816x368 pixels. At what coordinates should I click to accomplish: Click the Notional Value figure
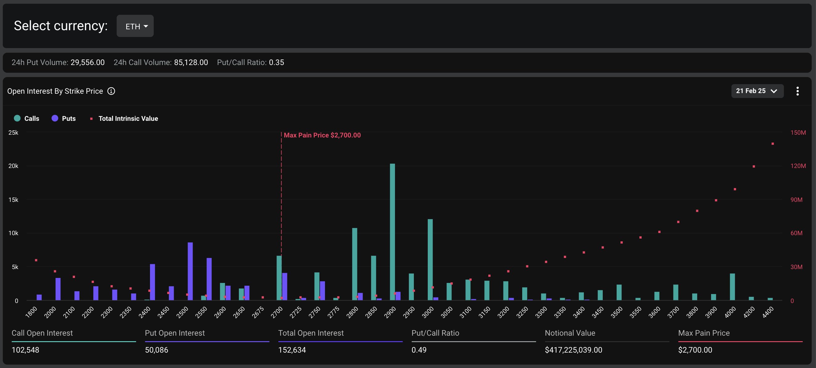tap(573, 350)
